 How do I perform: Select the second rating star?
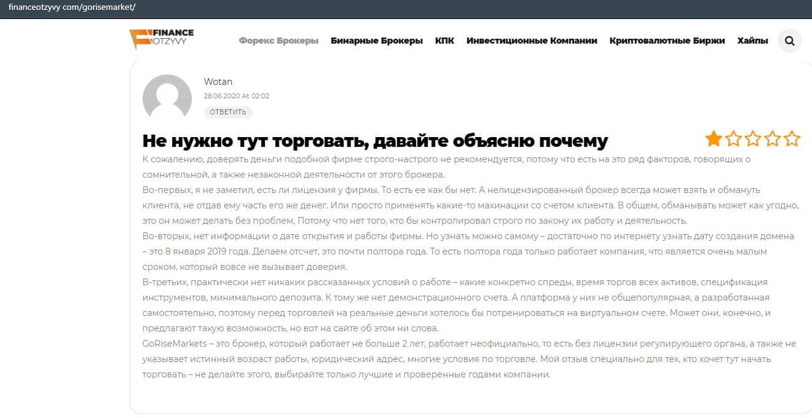tap(733, 138)
